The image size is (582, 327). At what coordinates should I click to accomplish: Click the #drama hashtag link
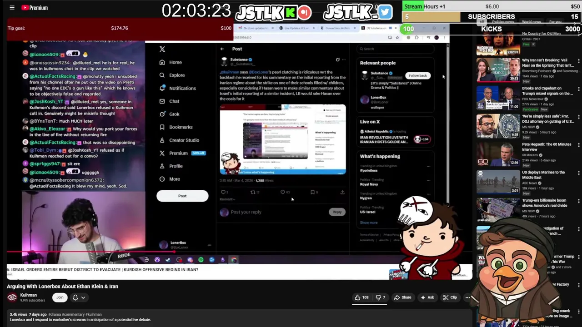pos(54,314)
